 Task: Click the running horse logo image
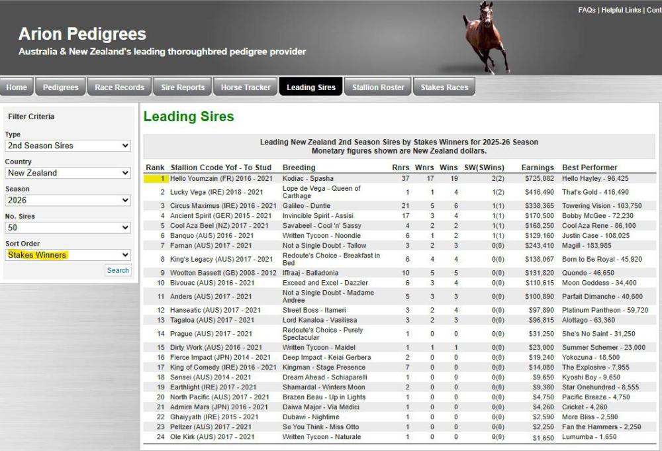point(487,37)
